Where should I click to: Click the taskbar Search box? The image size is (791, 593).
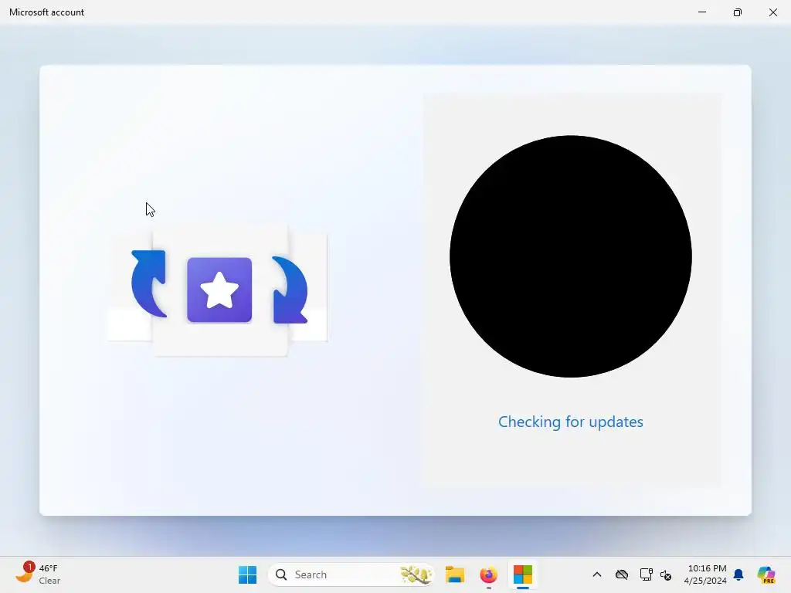(x=351, y=574)
